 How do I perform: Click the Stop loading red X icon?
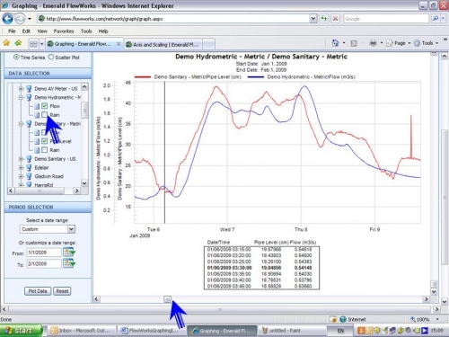tap(335, 19)
